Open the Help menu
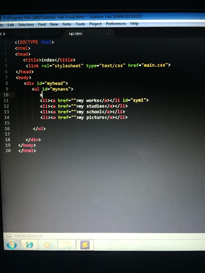Image resolution: width=205 pixels, height=273 pixels. tap(134, 24)
